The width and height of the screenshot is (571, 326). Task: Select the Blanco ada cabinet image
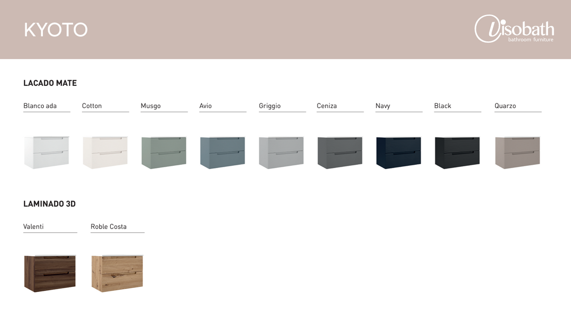click(x=47, y=152)
